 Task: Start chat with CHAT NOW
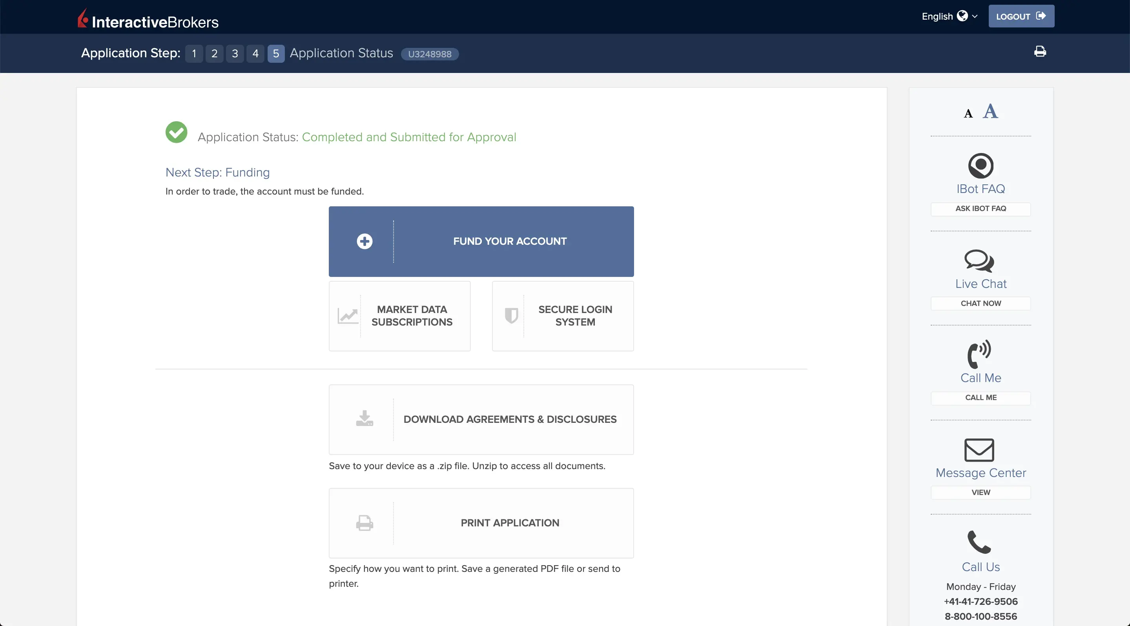(x=981, y=303)
